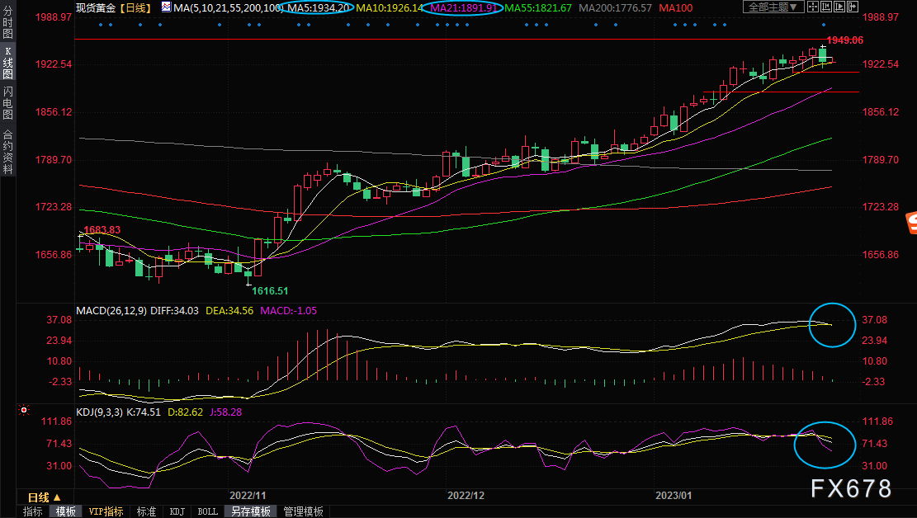Click the 1949.06 high price label
The height and width of the screenshot is (518, 917).
pyautogui.click(x=845, y=40)
